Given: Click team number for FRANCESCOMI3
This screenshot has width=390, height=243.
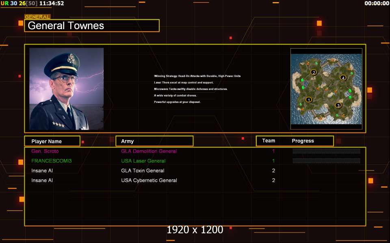Looking at the screenshot, I should (273, 161).
